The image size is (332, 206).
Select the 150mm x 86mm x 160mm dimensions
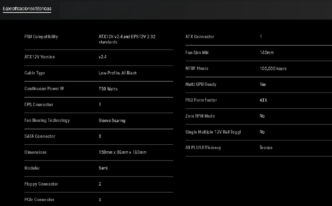(122, 152)
